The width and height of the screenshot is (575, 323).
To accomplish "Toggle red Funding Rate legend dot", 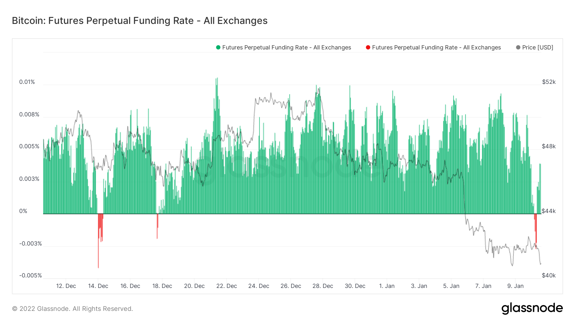I will pyautogui.click(x=368, y=48).
